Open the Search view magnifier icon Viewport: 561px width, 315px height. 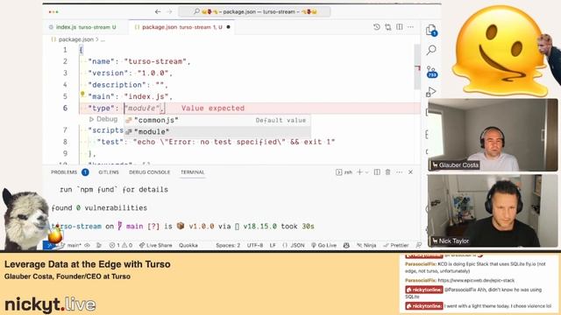(431, 50)
